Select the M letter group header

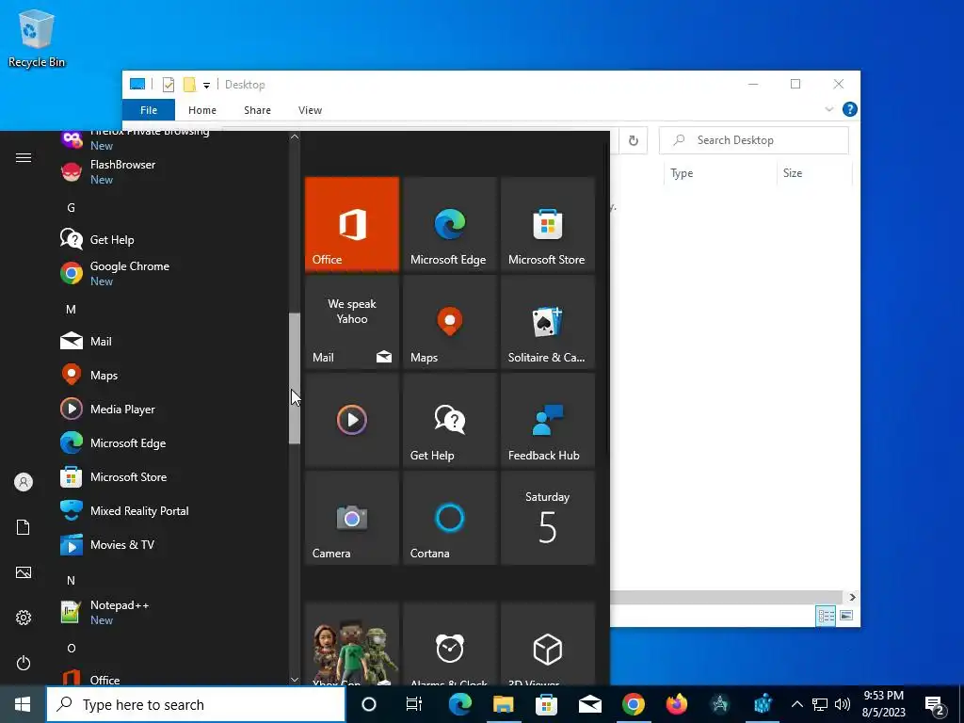pos(72,309)
